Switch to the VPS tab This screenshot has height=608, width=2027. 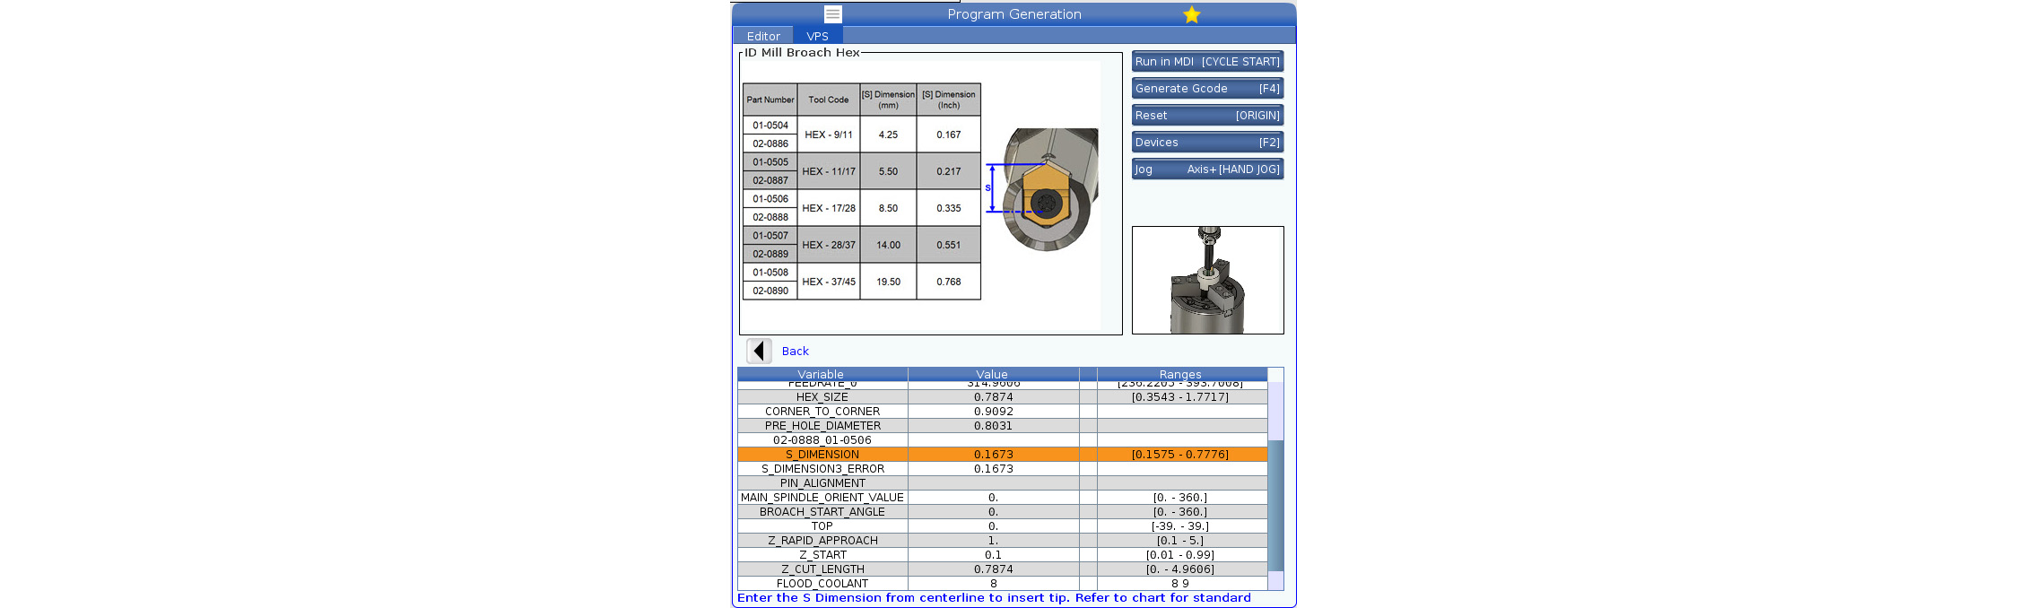tap(817, 36)
